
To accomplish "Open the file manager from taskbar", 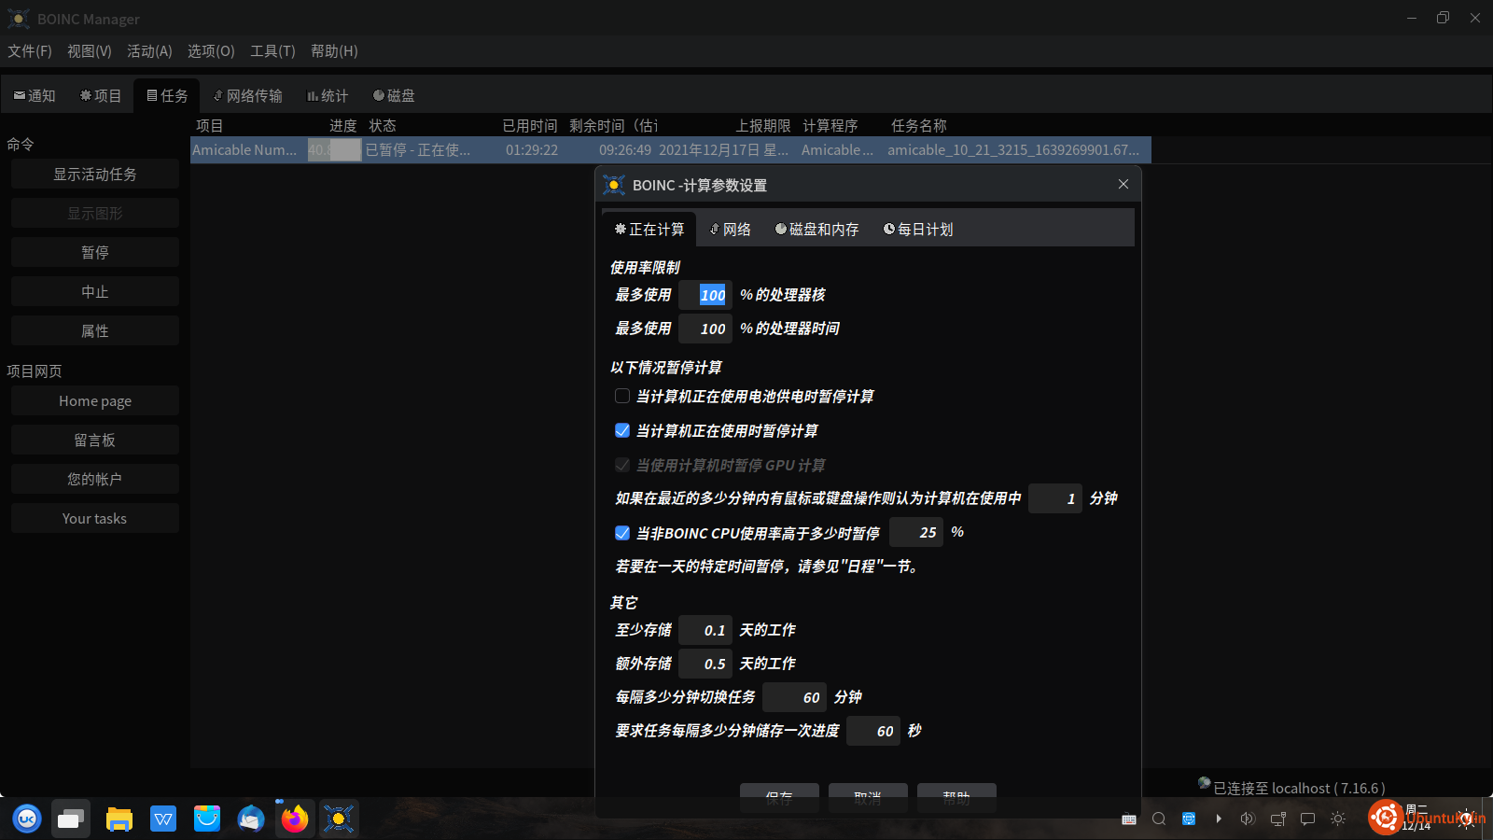I will [119, 819].
